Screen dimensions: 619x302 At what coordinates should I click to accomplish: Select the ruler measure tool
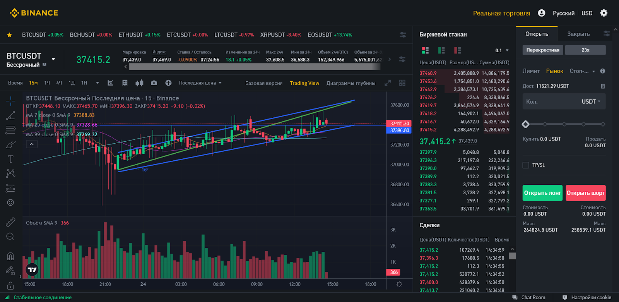click(10, 222)
